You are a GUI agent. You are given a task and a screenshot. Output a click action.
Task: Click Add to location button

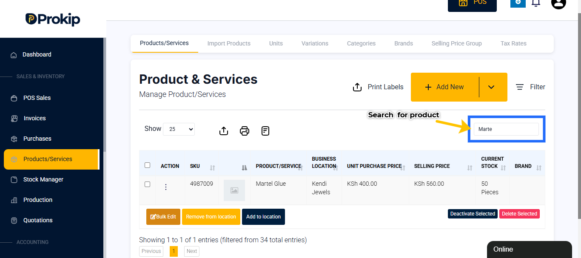pos(263,217)
